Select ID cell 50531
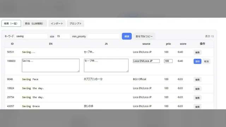The width and height of the screenshot is (226, 127). [11, 52]
